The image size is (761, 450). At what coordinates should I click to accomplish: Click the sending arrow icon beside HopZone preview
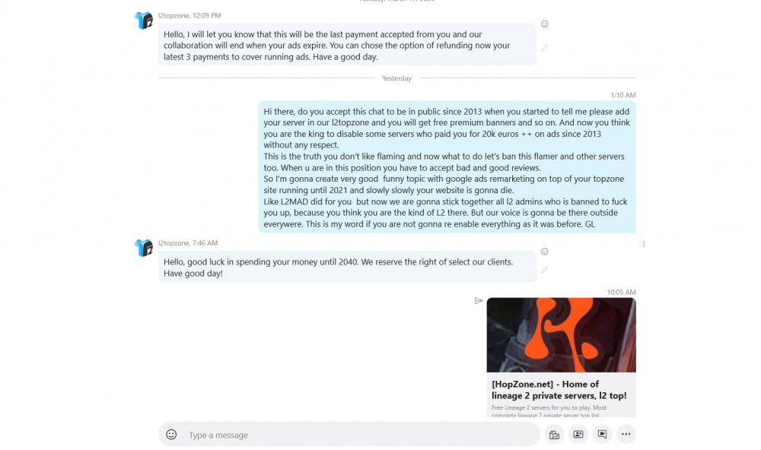[479, 301]
